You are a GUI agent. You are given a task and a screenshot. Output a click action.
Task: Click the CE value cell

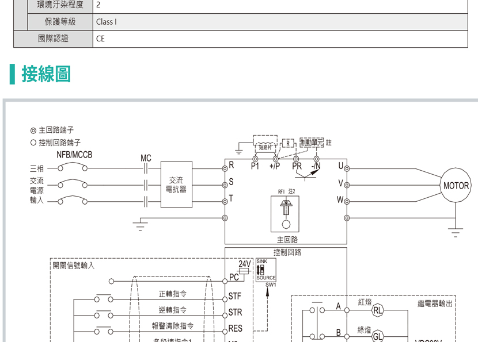[x=280, y=39]
